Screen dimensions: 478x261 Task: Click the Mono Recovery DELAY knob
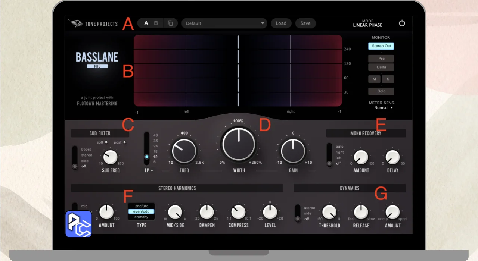392,158
